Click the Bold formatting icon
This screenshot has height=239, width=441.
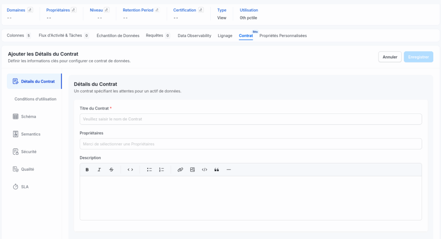(87, 170)
